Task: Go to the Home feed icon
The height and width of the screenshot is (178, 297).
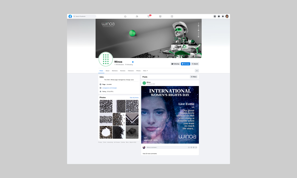Action: 125,16
